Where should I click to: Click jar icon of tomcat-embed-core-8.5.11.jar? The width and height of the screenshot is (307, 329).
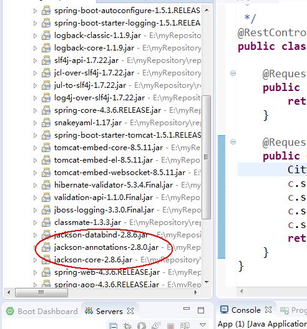46,148
